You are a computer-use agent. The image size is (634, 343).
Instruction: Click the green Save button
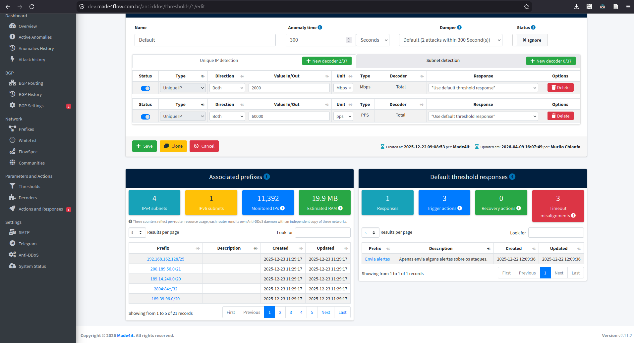tap(144, 146)
